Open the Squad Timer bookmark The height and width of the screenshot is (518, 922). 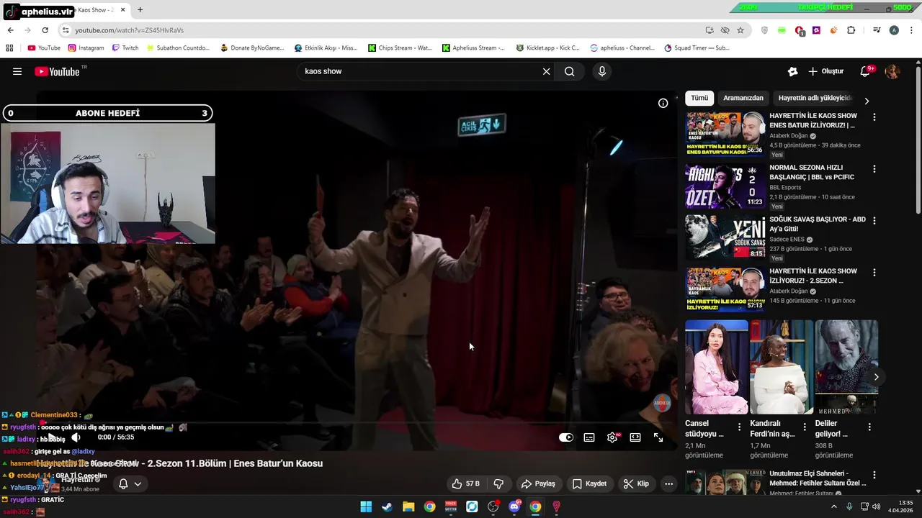(697, 48)
